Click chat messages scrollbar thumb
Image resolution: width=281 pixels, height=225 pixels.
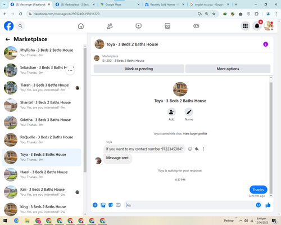[x=271, y=138]
